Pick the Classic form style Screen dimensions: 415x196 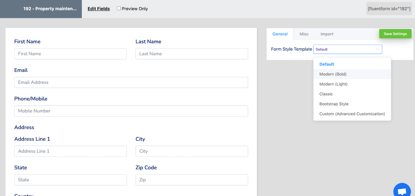(326, 94)
